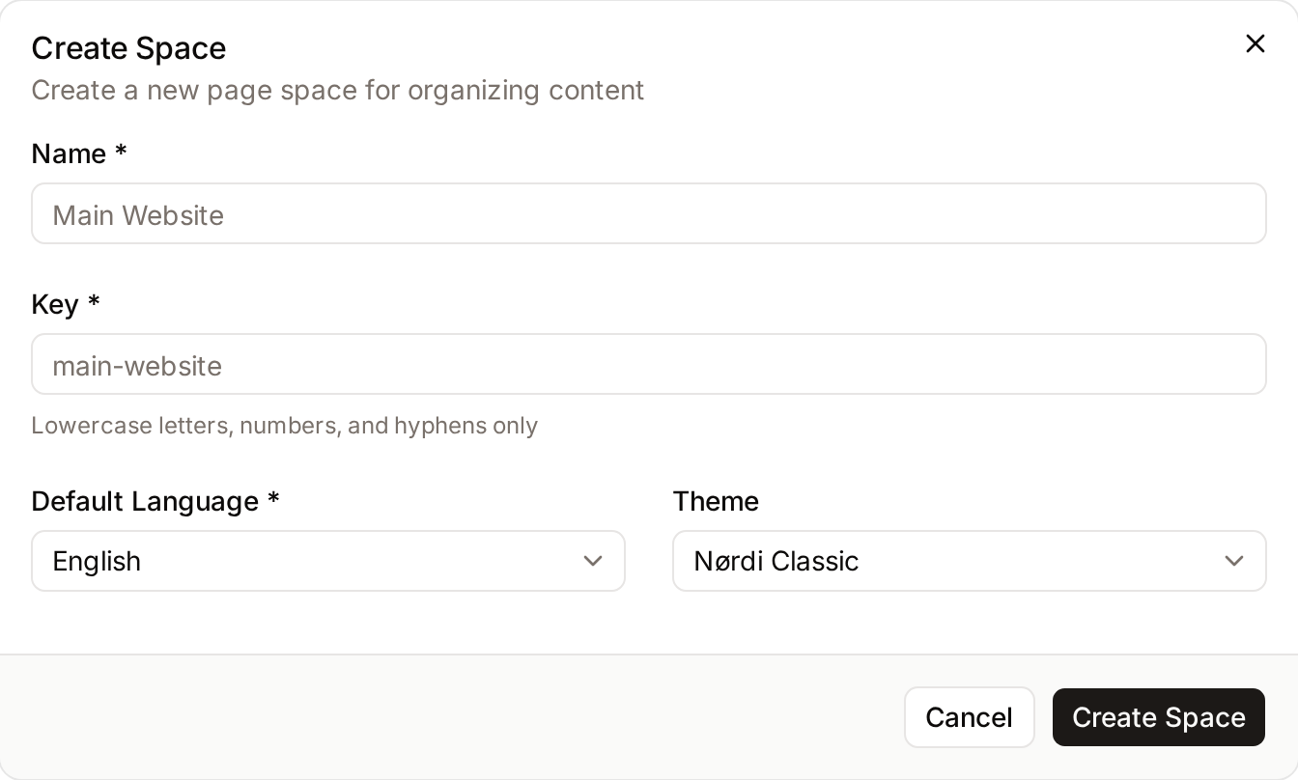
Task: Click the Cancel button
Action: [x=969, y=717]
